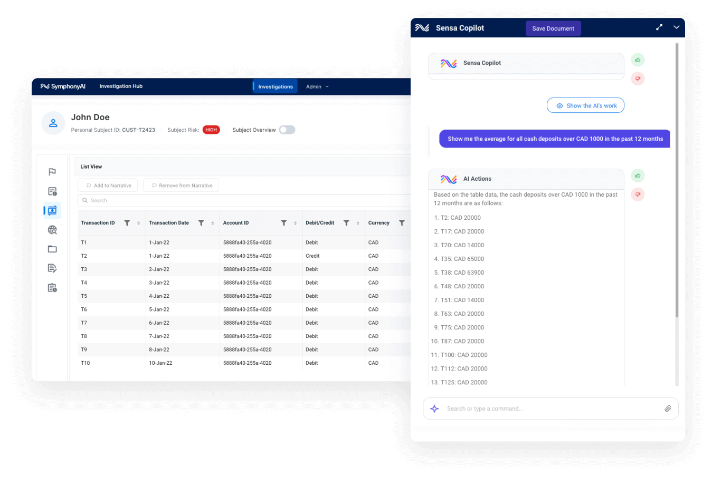Open the Admin dropdown menu
The width and height of the screenshot is (712, 477).
[317, 86]
